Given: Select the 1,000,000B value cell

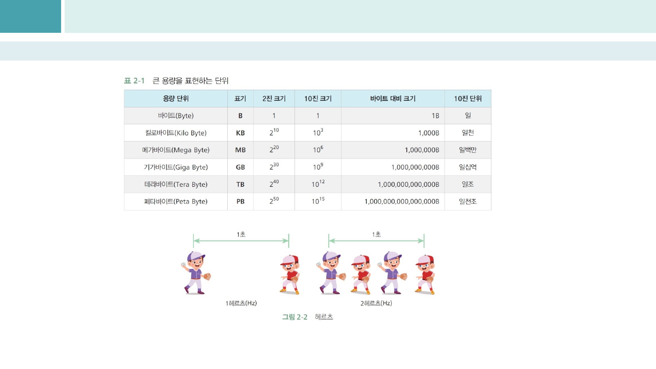Looking at the screenshot, I should (422, 150).
